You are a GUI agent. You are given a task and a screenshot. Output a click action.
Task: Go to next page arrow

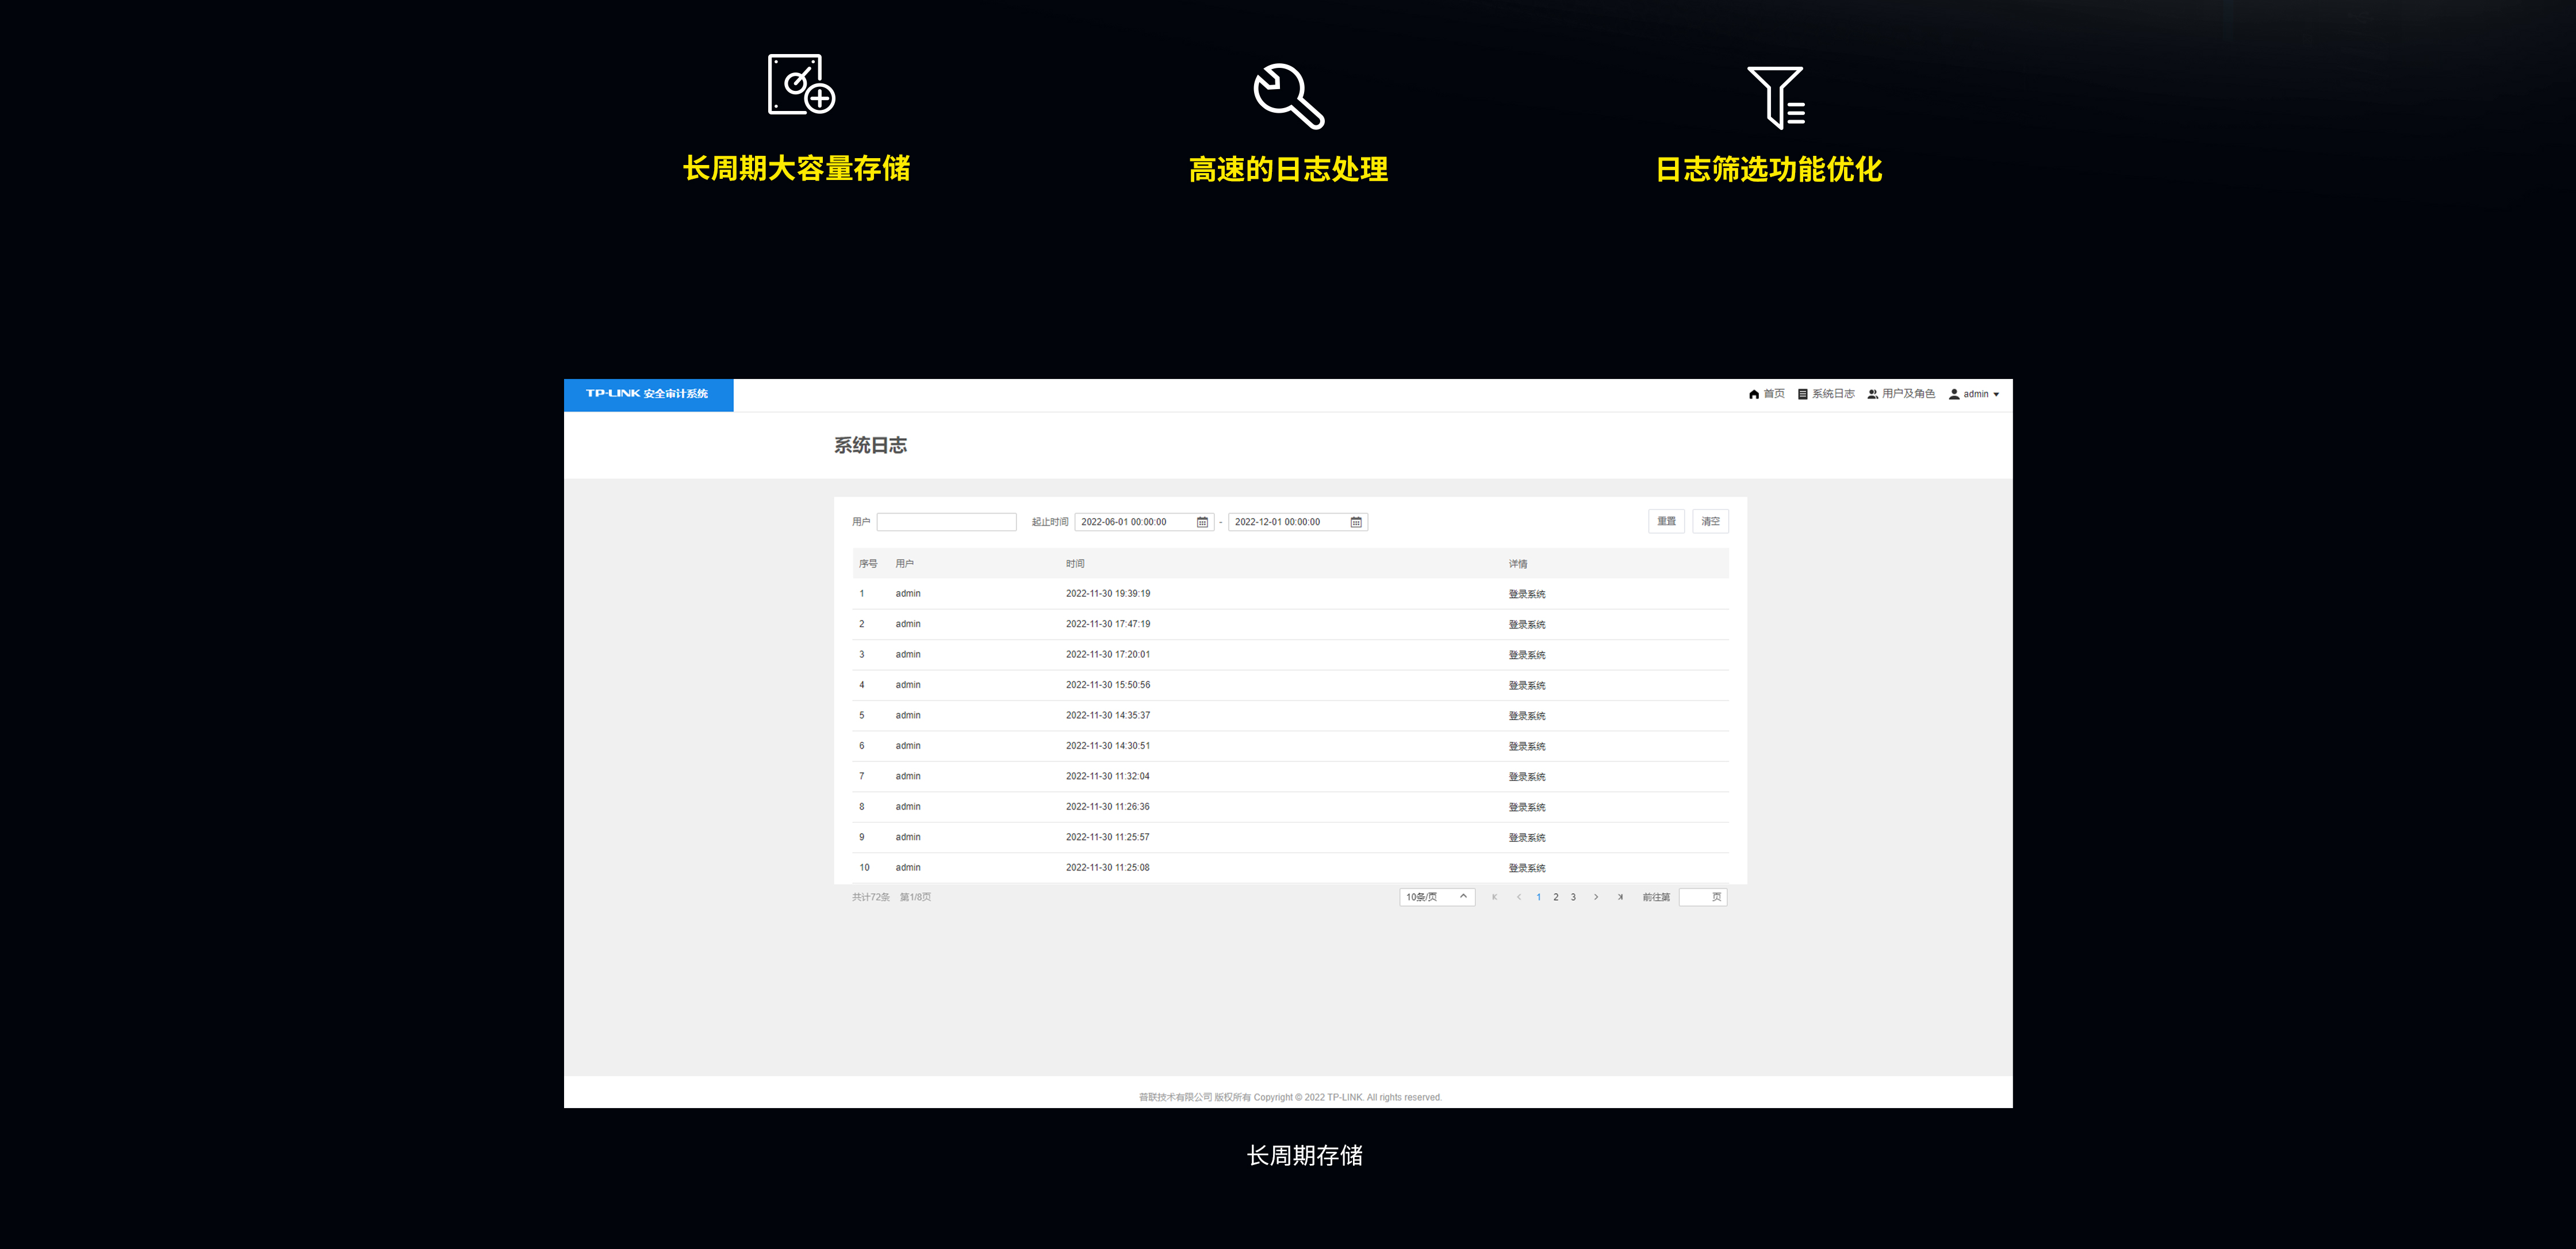[1596, 897]
